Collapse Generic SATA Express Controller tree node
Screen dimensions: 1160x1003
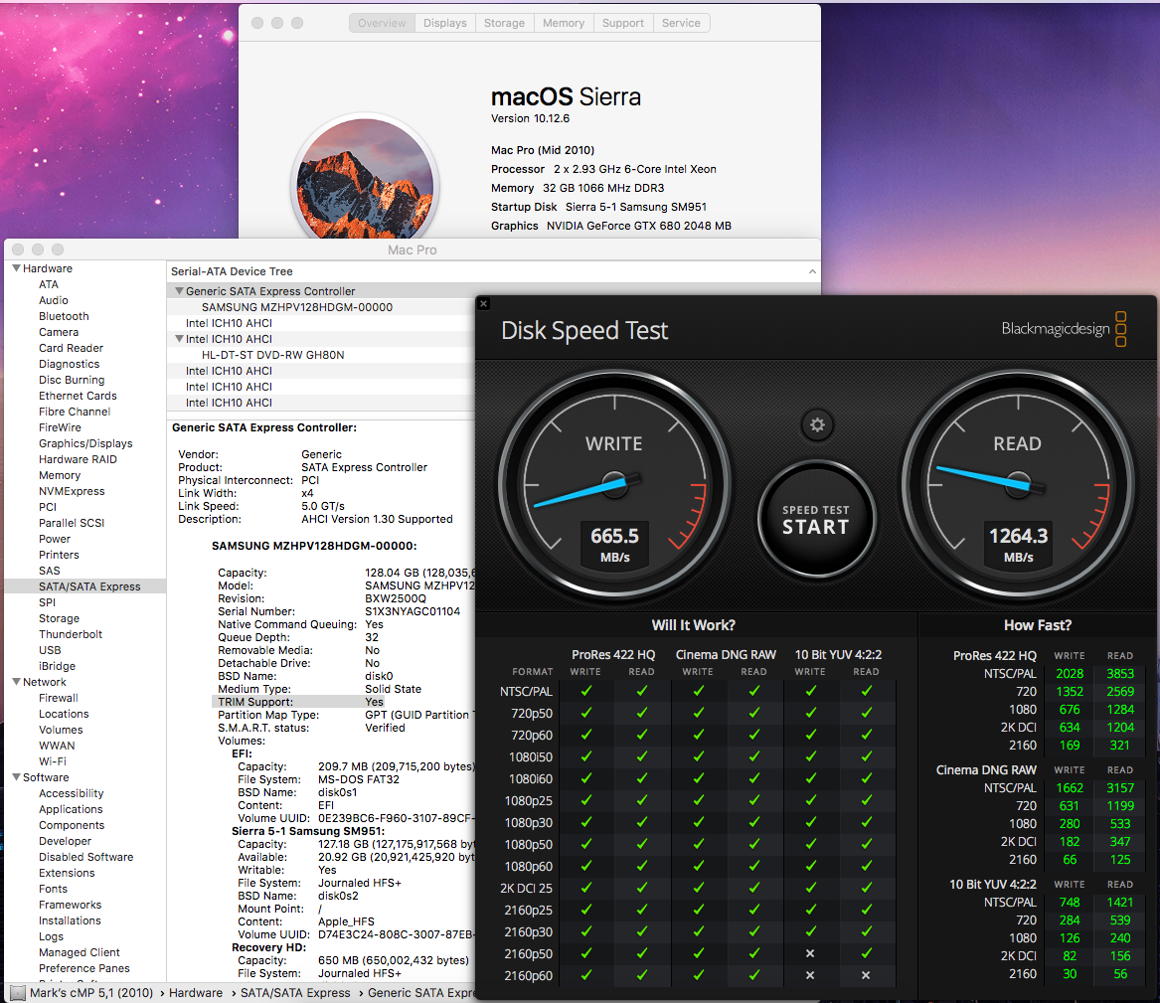179,291
